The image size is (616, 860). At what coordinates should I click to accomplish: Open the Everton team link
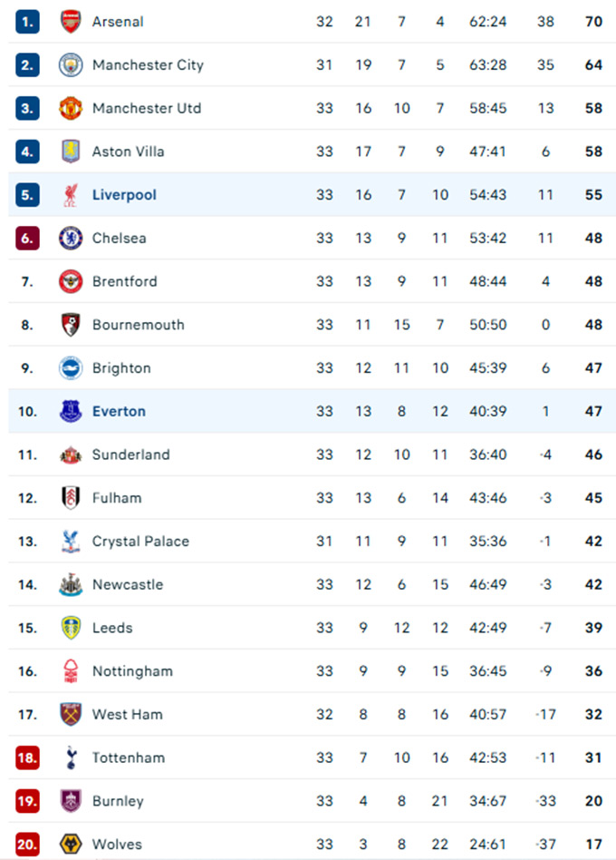tap(119, 411)
